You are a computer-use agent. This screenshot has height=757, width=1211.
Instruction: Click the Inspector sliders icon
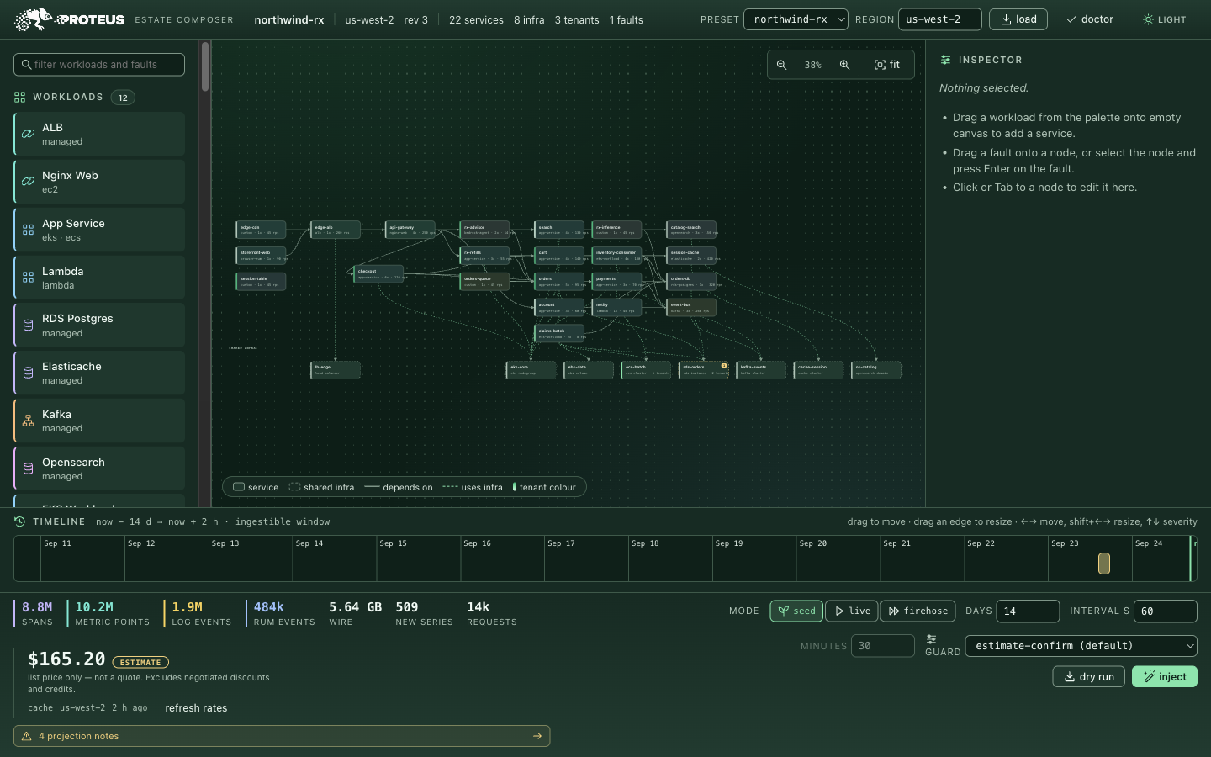point(945,60)
